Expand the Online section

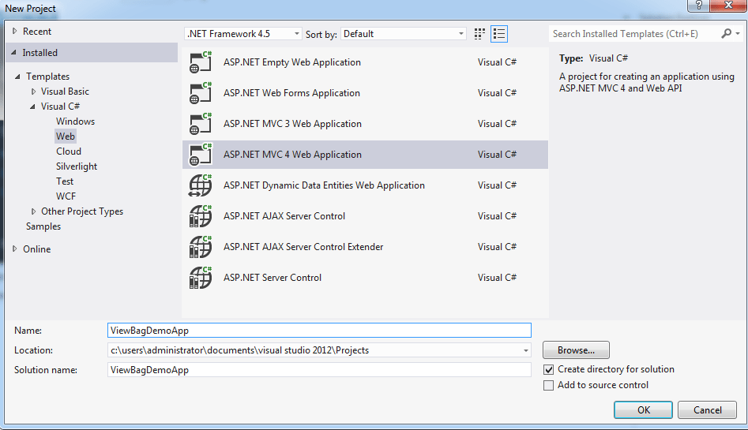click(14, 249)
